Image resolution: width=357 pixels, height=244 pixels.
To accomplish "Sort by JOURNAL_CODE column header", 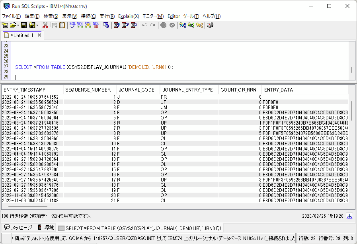I will 138,90.
